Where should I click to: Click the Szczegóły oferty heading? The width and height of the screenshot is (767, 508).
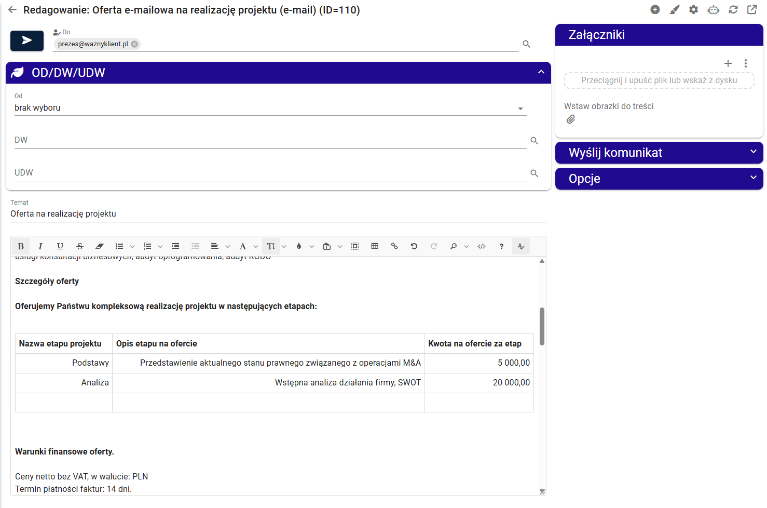[47, 282]
